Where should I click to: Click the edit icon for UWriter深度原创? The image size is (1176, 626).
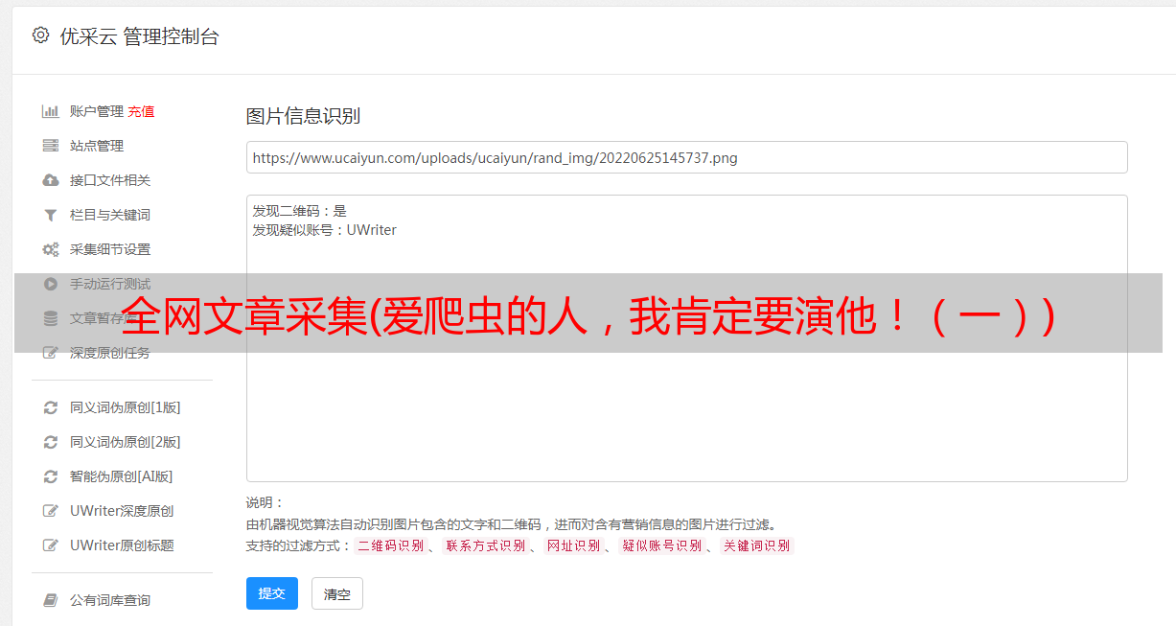(51, 511)
